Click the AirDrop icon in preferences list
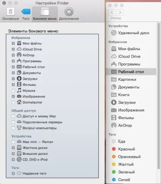This screenshot has height=184, width=161. point(19,55)
